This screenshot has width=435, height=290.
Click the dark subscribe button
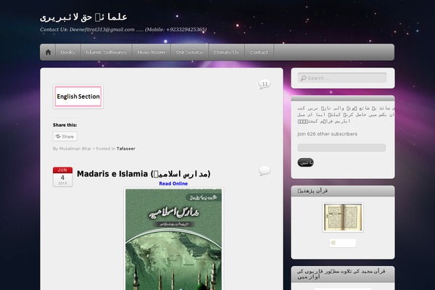pyautogui.click(x=305, y=162)
